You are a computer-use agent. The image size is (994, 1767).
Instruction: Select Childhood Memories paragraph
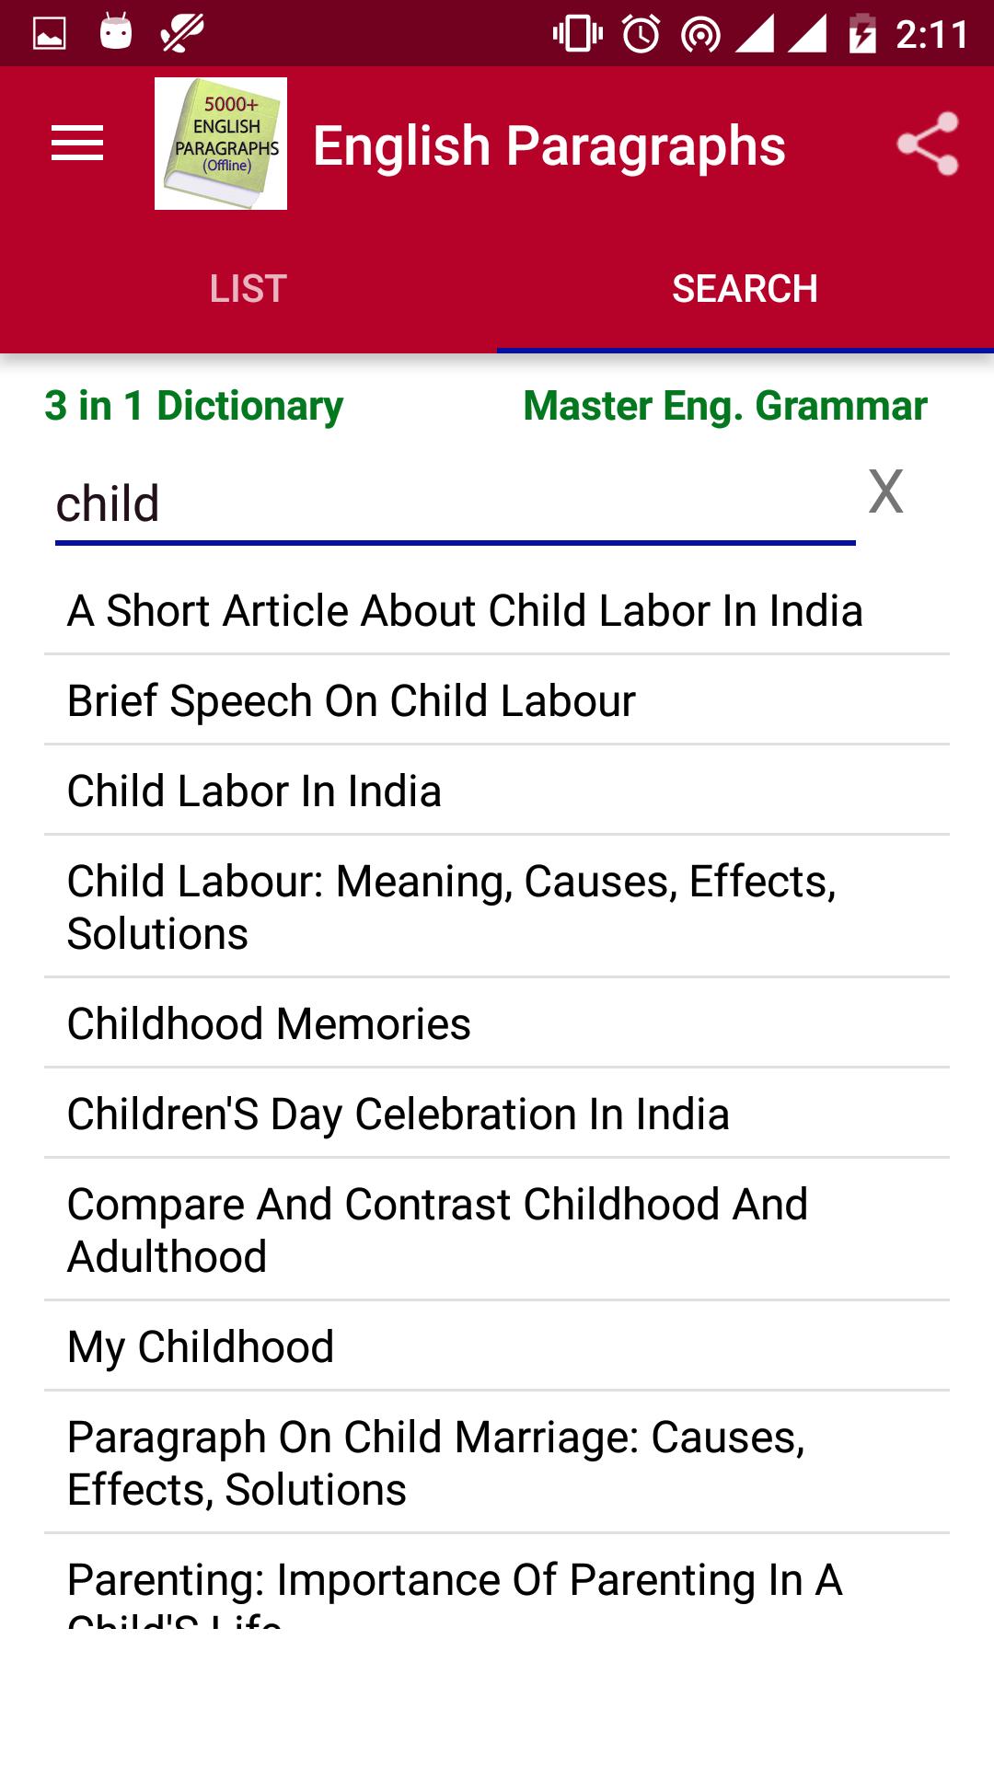(x=497, y=1023)
